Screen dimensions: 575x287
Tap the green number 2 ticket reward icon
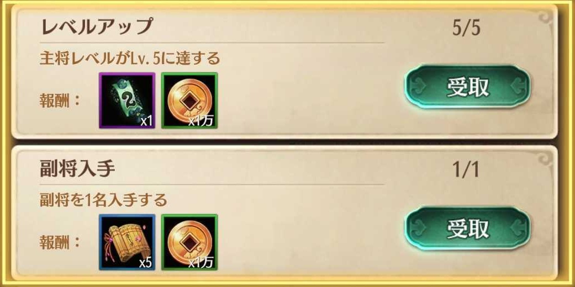127,100
